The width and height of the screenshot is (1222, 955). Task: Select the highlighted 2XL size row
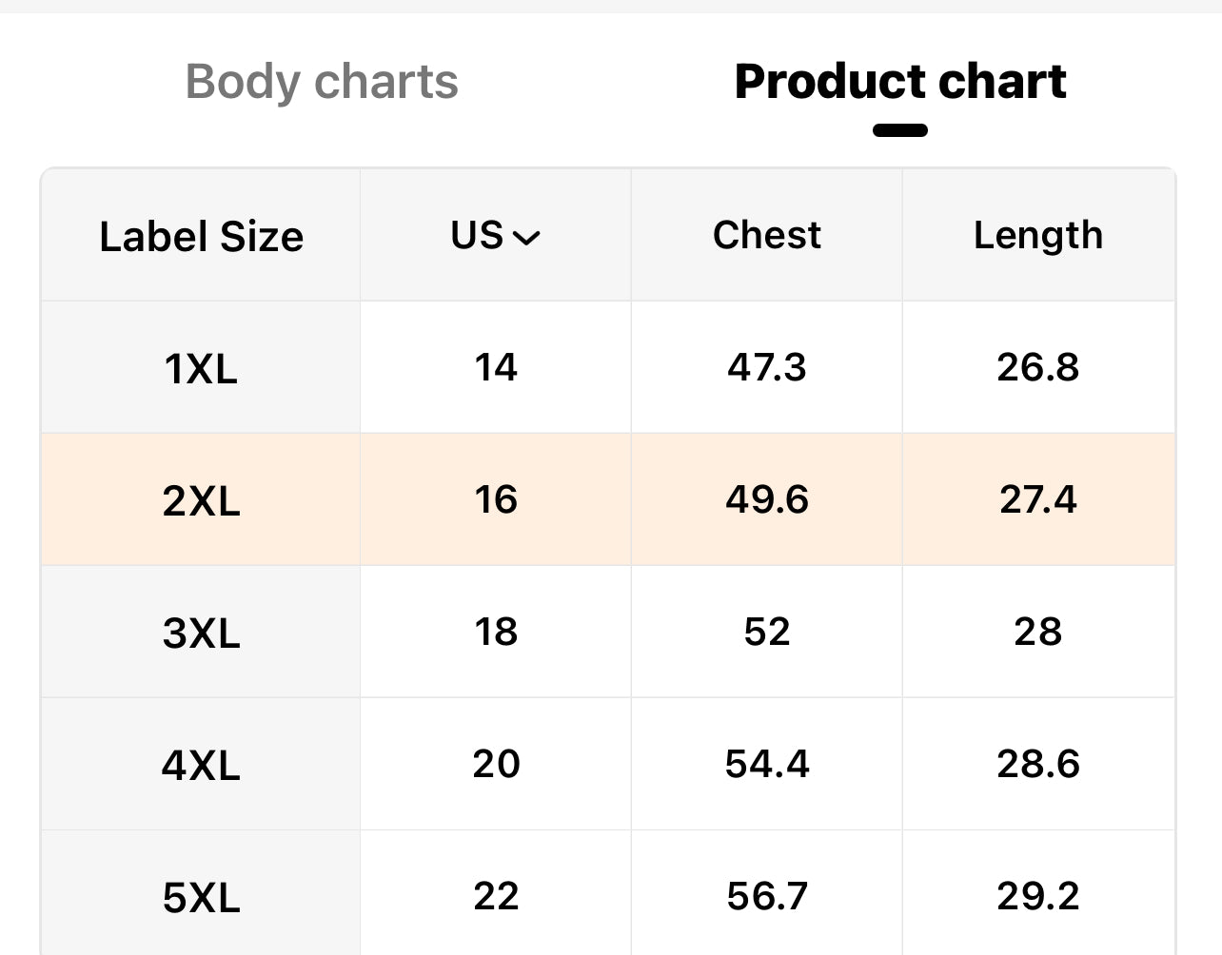(201, 500)
